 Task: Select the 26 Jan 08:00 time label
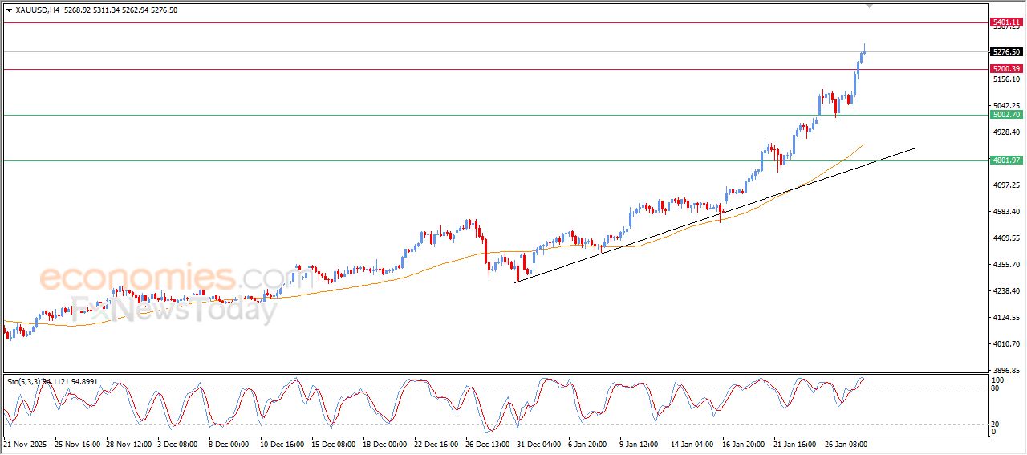pos(846,443)
